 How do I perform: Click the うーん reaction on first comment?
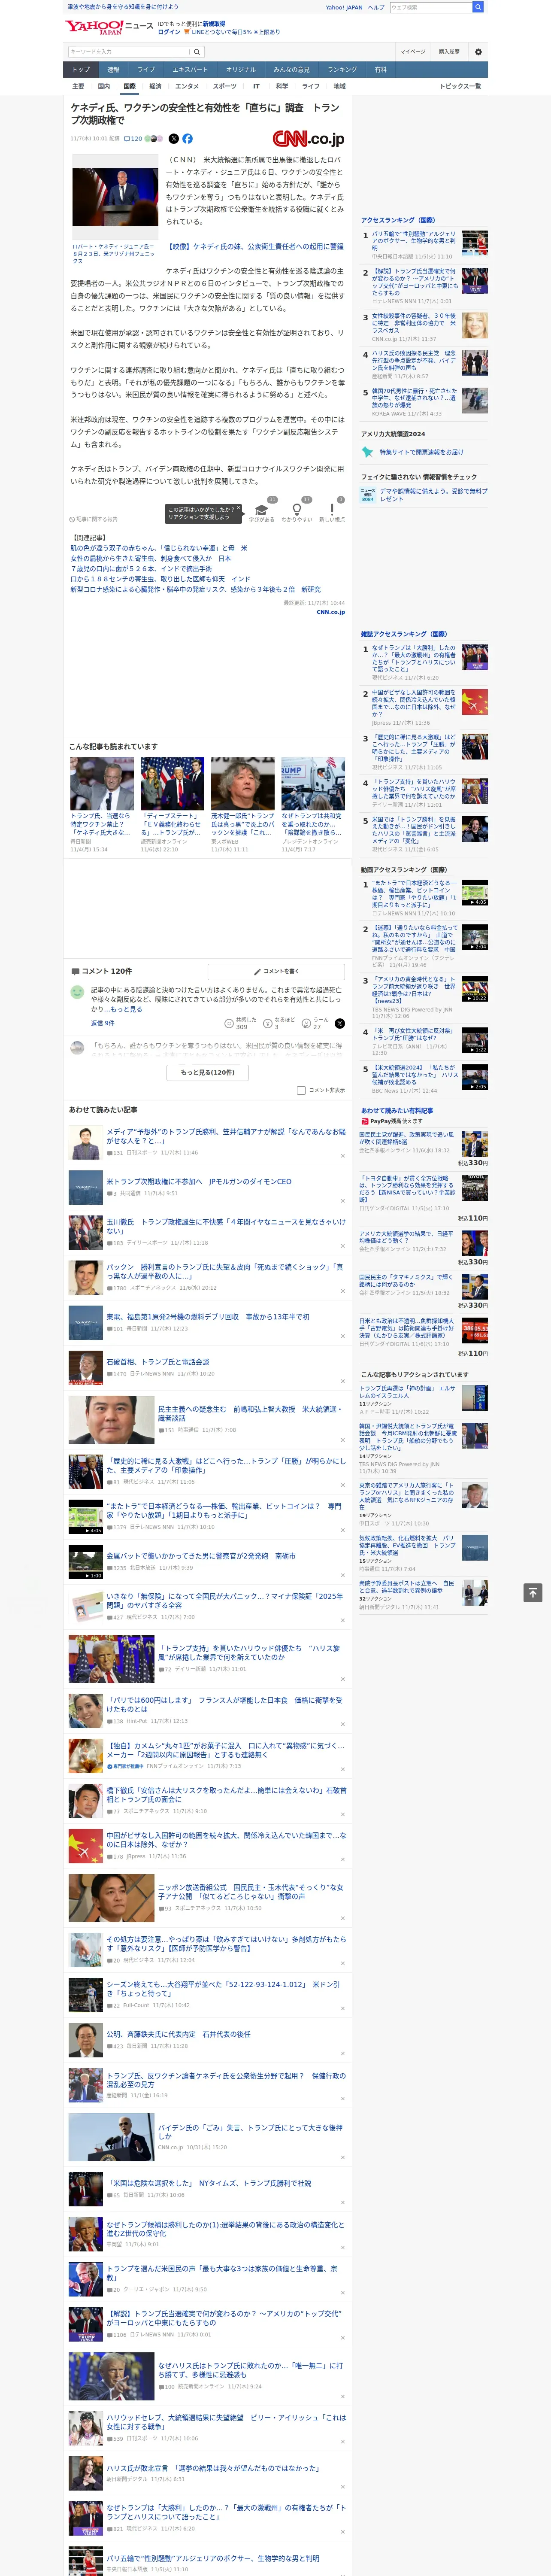click(315, 1023)
